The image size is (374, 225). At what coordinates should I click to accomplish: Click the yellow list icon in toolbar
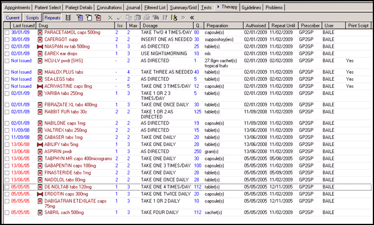[174, 17]
